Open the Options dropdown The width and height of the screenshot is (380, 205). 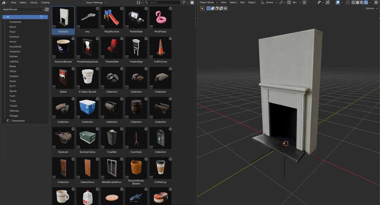(x=371, y=8)
